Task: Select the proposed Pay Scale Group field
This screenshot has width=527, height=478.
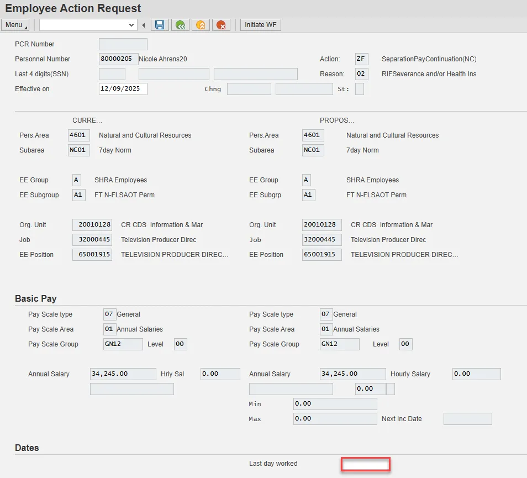Action: (339, 344)
